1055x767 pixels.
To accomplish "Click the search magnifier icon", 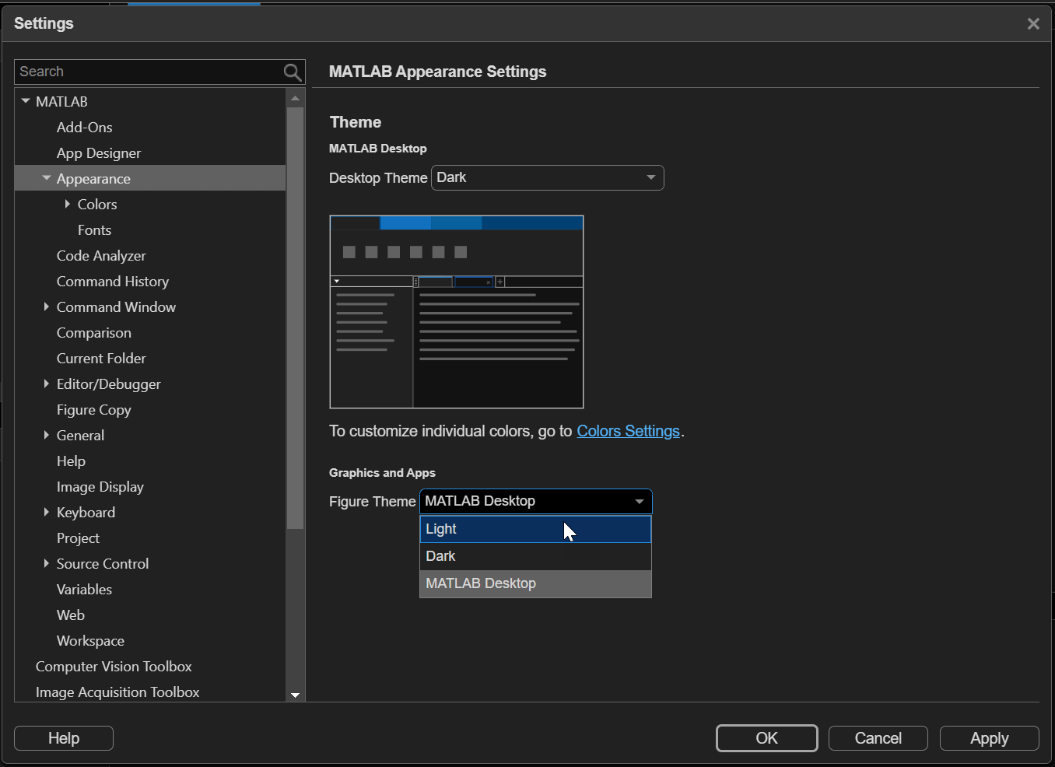I will coord(293,72).
